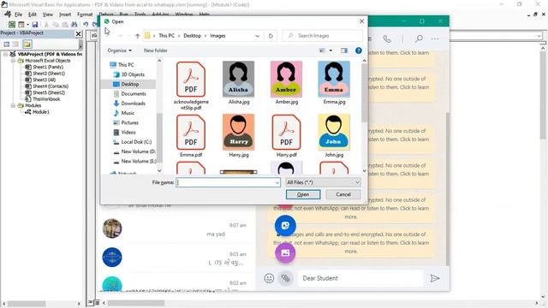Click the Search Images box

coord(322,36)
